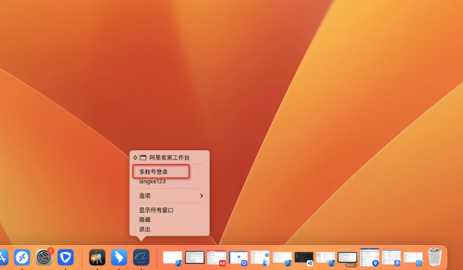Open the DingTalk blue wing dock icon
Viewport: 463px width, 270px height.
coord(119,257)
